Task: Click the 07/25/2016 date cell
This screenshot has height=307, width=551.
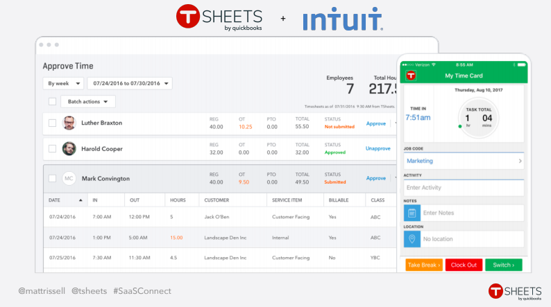Action: coord(62,258)
